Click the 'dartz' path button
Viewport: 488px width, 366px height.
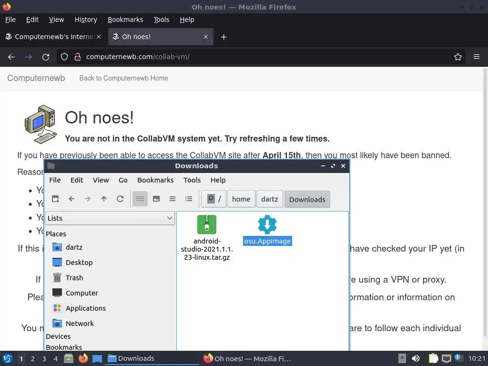(x=270, y=199)
